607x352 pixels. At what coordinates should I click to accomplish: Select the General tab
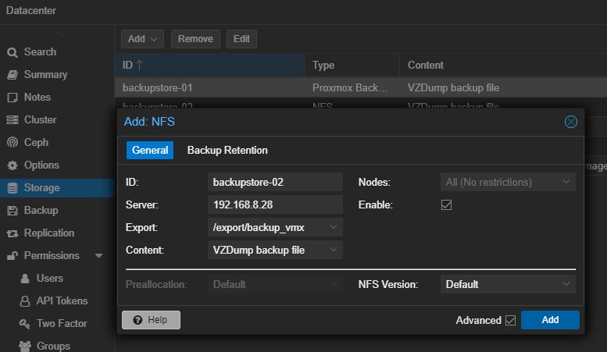pos(150,150)
